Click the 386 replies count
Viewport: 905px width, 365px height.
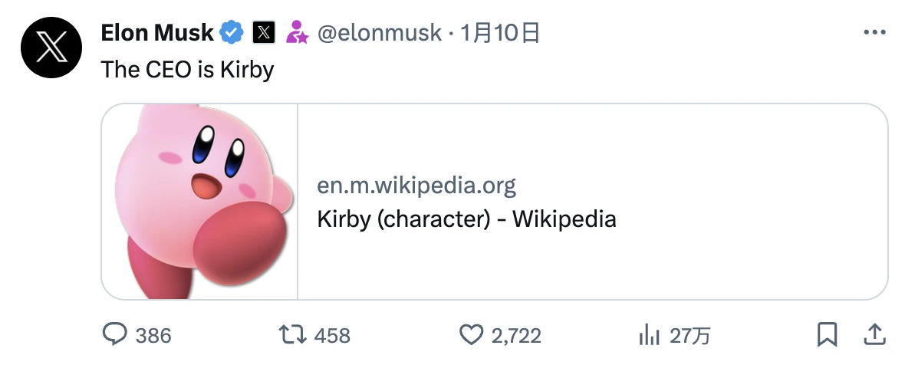pos(153,335)
